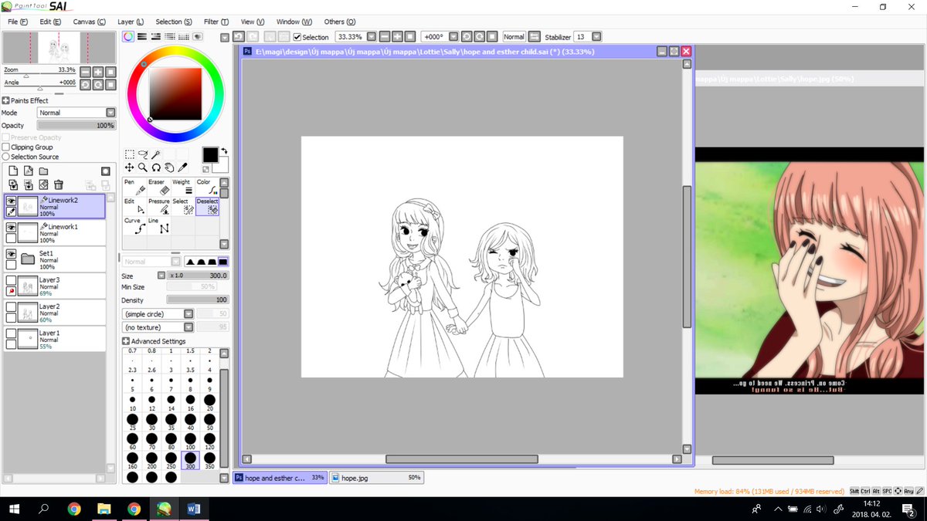Pick the Rotate view tool
The height and width of the screenshot is (521, 927).
coord(155,167)
